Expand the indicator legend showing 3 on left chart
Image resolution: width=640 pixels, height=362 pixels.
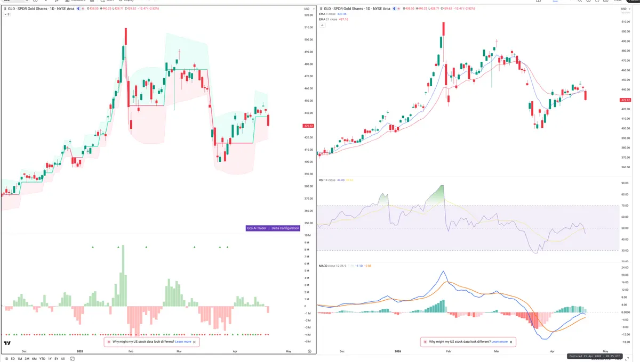tap(6, 14)
